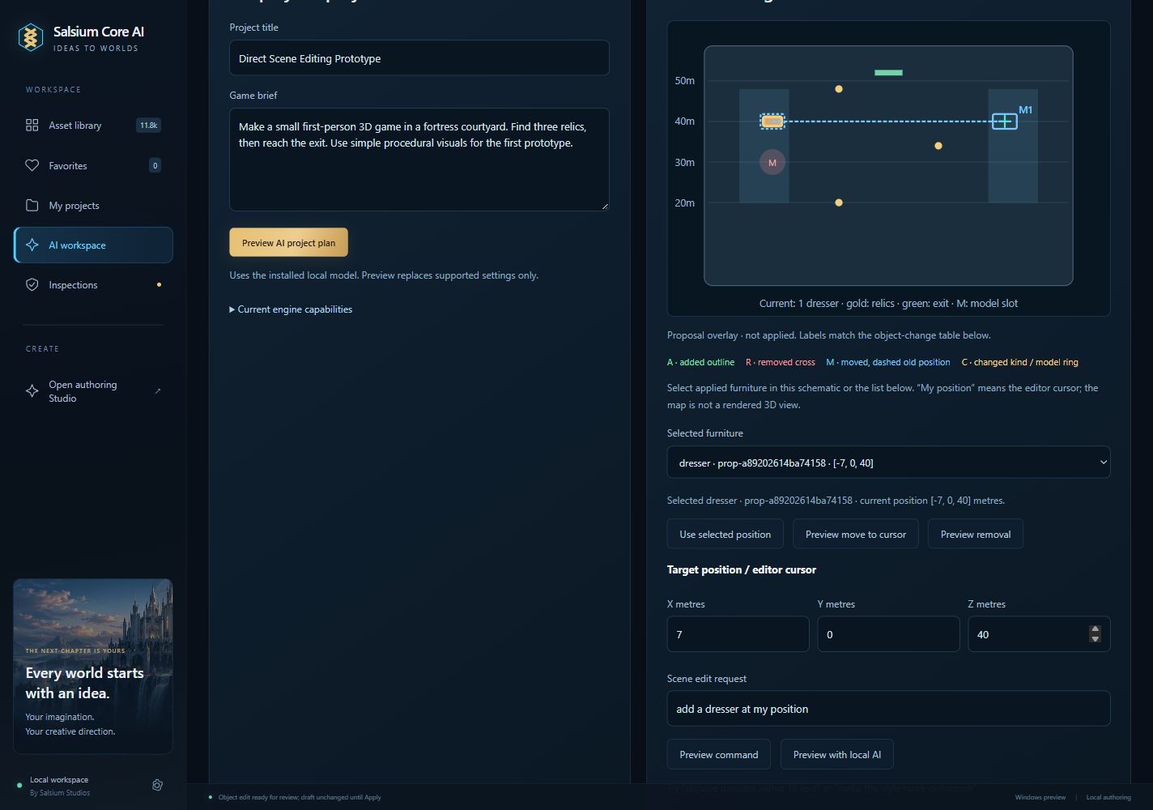Image resolution: width=1153 pixels, height=810 pixels.
Task: Click the 'Object edit ready for review' status message
Action: pyautogui.click(x=299, y=797)
